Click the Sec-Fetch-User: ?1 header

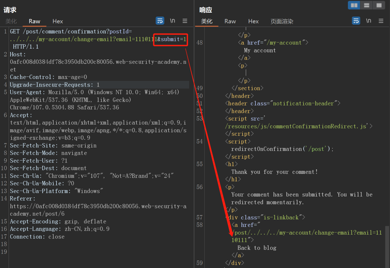point(39,161)
